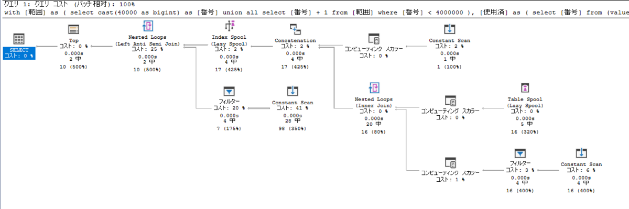Click the 'Table Spool' name label
This screenshot has width=629, height=209.
(525, 100)
